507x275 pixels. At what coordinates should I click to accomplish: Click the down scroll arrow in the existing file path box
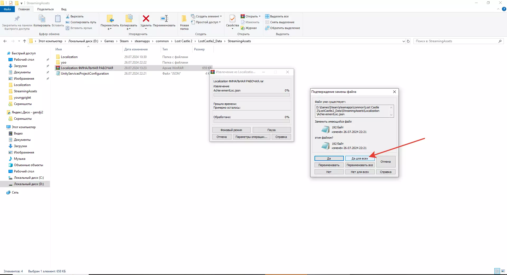pos(391,115)
